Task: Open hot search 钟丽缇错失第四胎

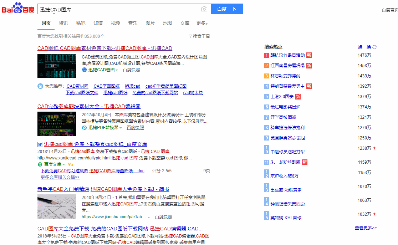Action: click(x=287, y=204)
